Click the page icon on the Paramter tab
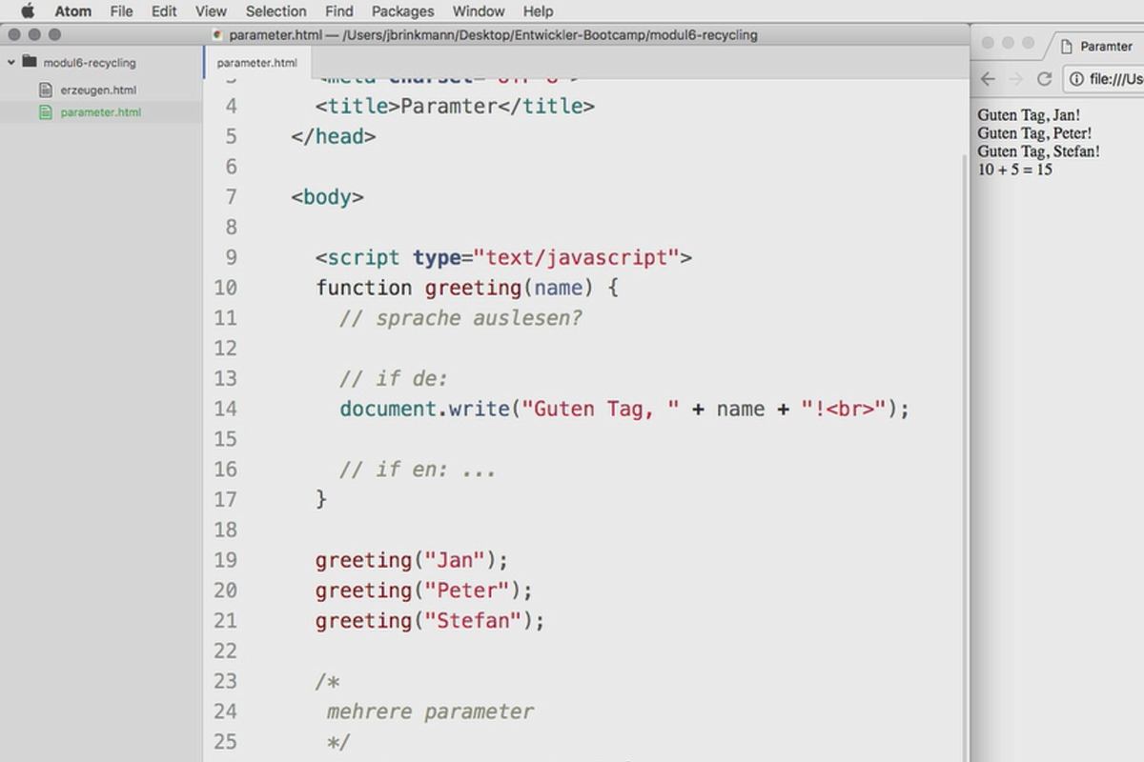1144x762 pixels. 1067,46
